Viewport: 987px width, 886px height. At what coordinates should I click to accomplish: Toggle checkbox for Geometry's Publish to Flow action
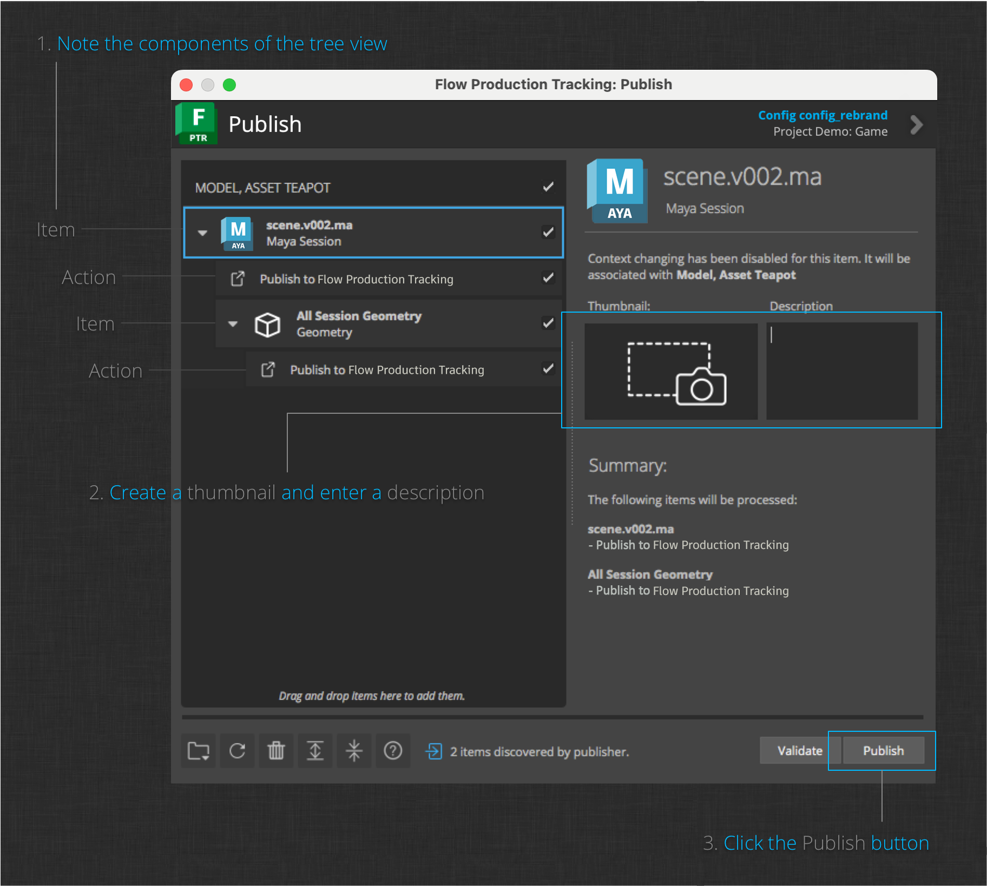click(548, 369)
